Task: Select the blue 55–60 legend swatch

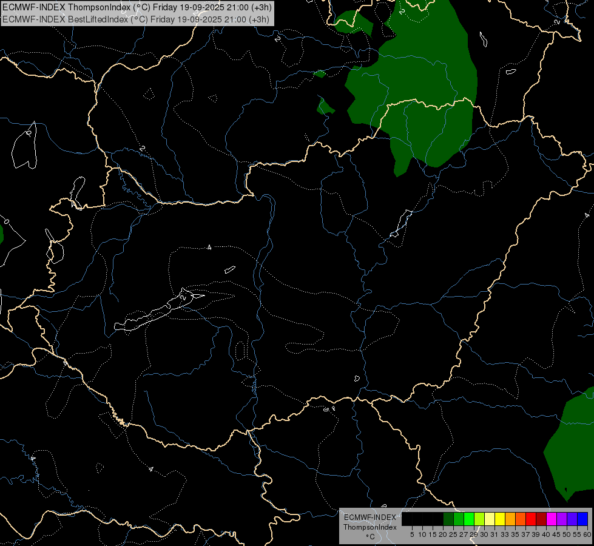Action: [582, 519]
